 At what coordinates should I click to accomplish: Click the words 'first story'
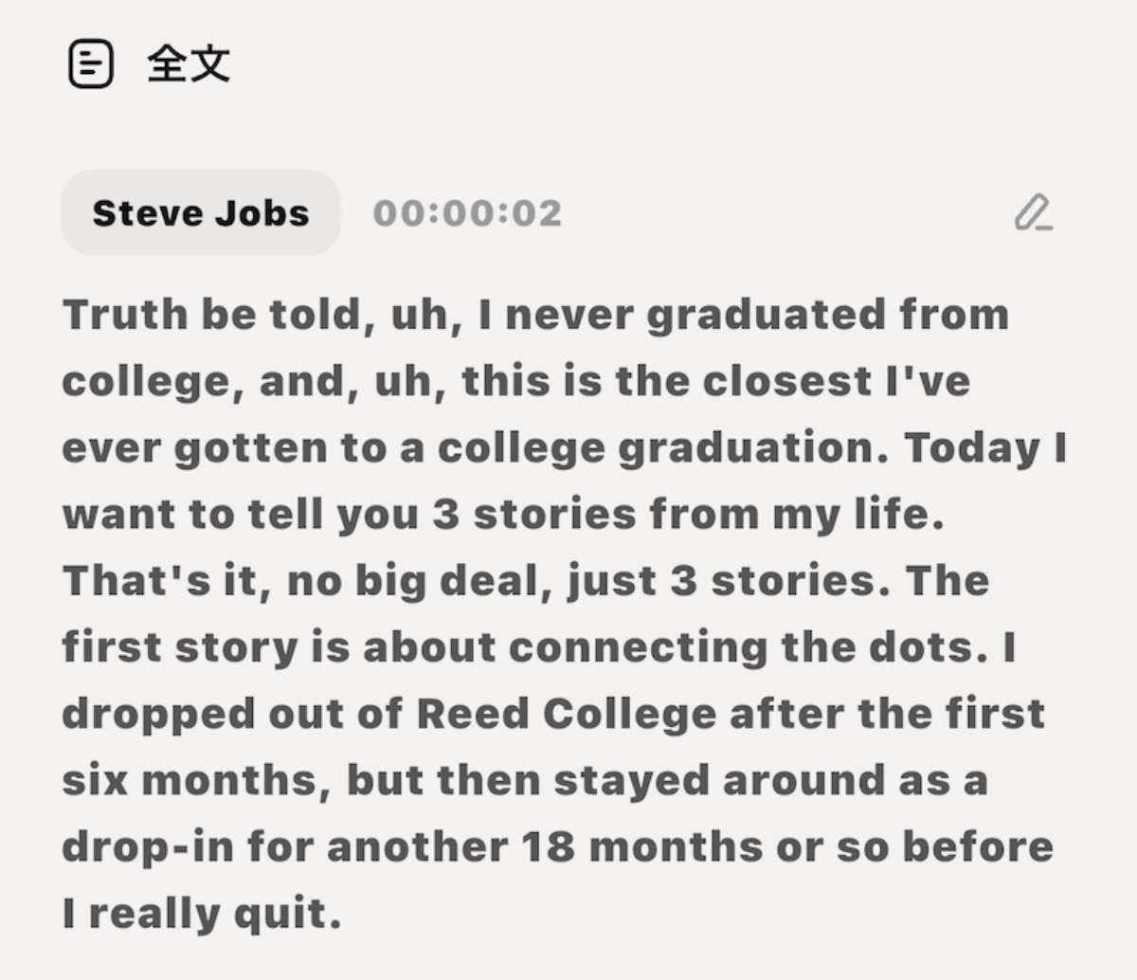pos(180,647)
